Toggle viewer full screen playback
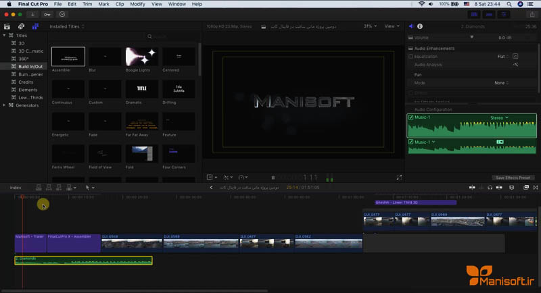This screenshot has height=293, width=541. (x=399, y=178)
